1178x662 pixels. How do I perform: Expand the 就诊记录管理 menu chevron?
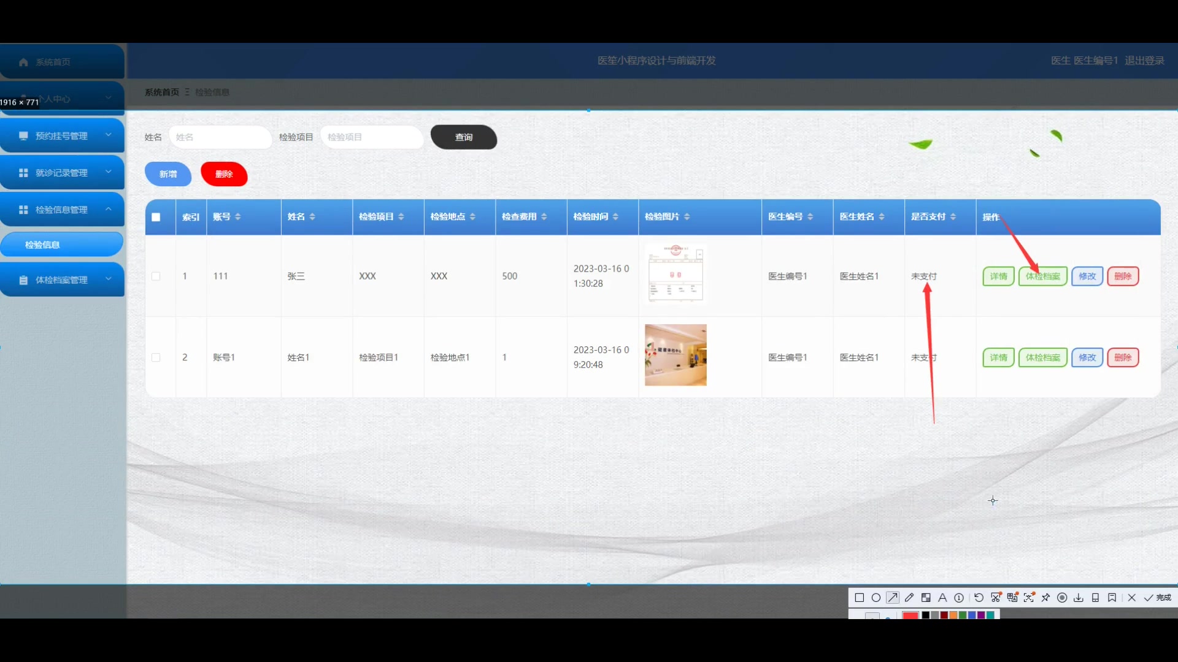pos(108,172)
